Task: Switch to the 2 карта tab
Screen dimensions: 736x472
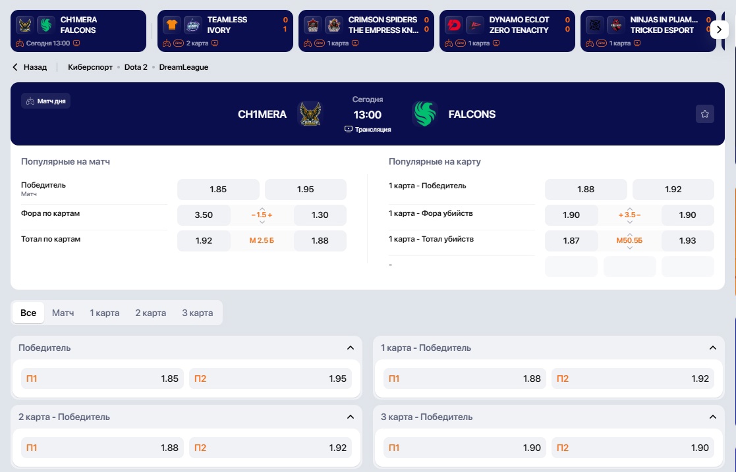Action: coord(151,313)
